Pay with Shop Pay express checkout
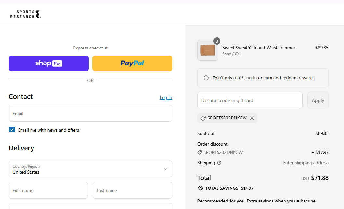Screen dimensions: 344x209 [49, 63]
